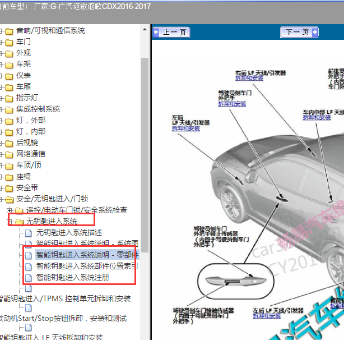The width and height of the screenshot is (344, 340).
Task: Collapse the 安全/无钥匙进入/门锁 tree node
Action: 1,199
